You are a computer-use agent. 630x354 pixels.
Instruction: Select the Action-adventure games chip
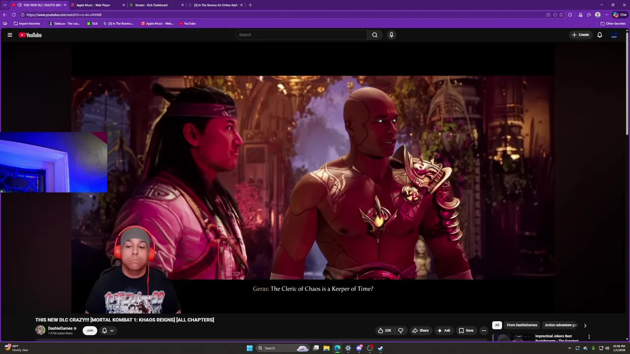click(561, 325)
